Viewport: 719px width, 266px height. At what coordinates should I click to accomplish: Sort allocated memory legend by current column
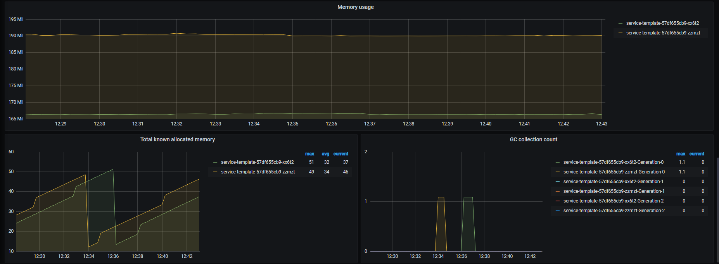tap(341, 154)
